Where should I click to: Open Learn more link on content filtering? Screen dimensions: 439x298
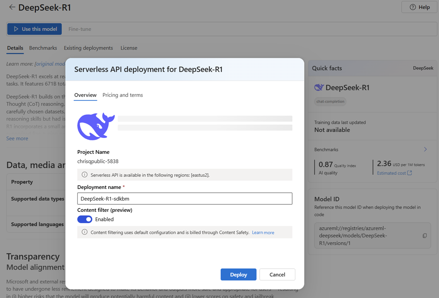tap(263, 233)
